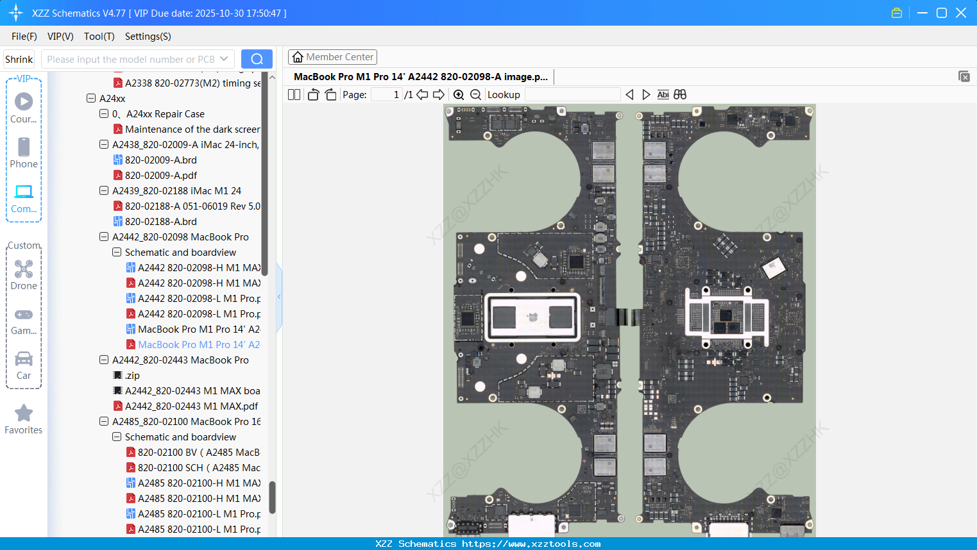This screenshot has width=977, height=550.
Task: Open the Tool(T) menu
Action: [99, 37]
